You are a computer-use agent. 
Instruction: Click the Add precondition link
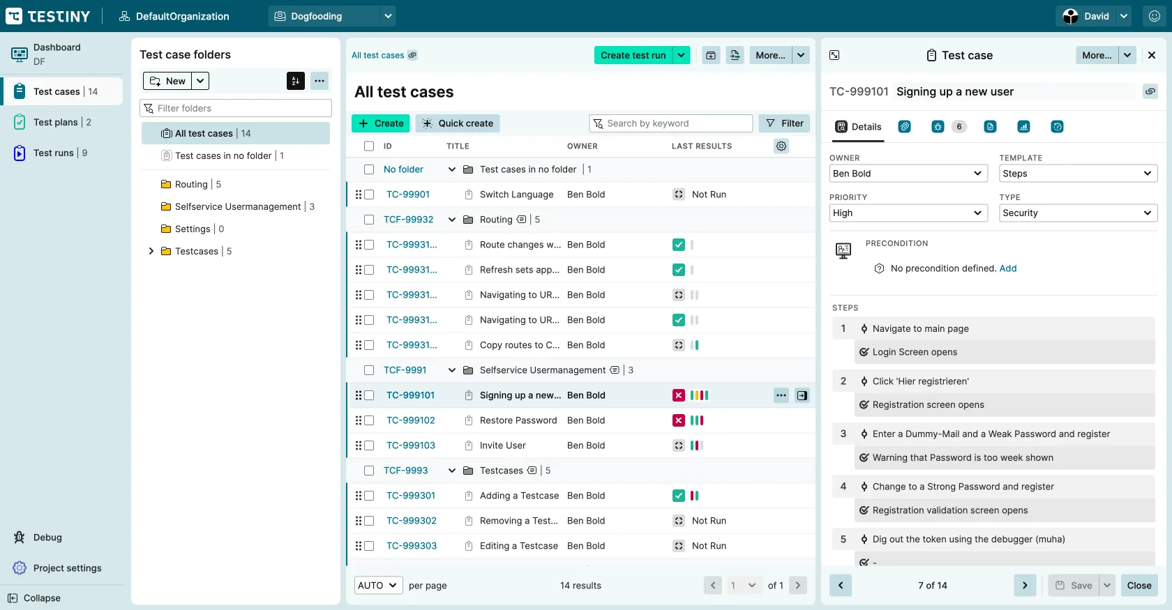[x=1007, y=268]
